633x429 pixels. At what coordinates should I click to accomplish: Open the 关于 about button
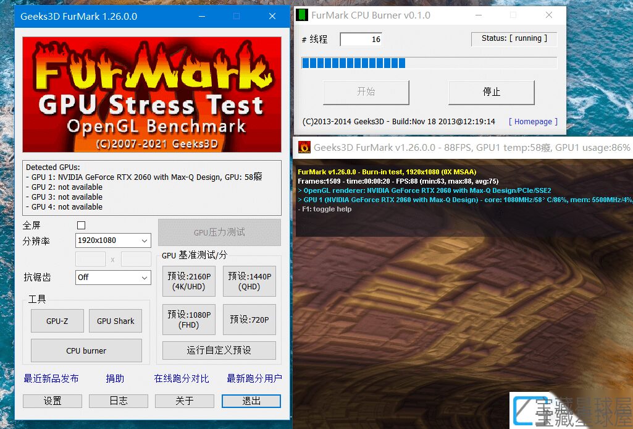185,401
